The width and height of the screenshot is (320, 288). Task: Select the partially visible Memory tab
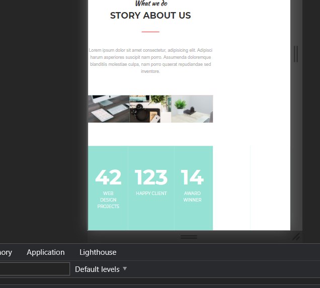point(6,252)
